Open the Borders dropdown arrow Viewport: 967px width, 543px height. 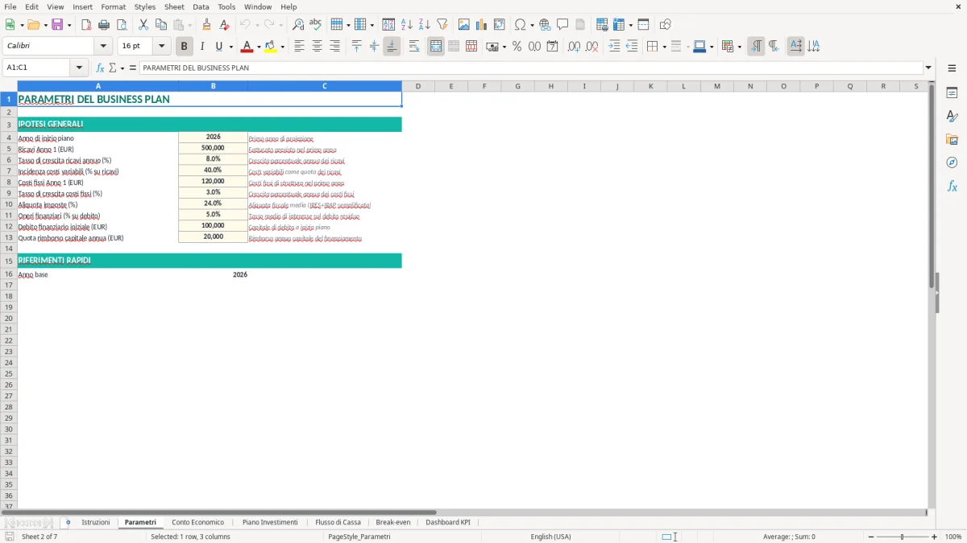point(664,47)
